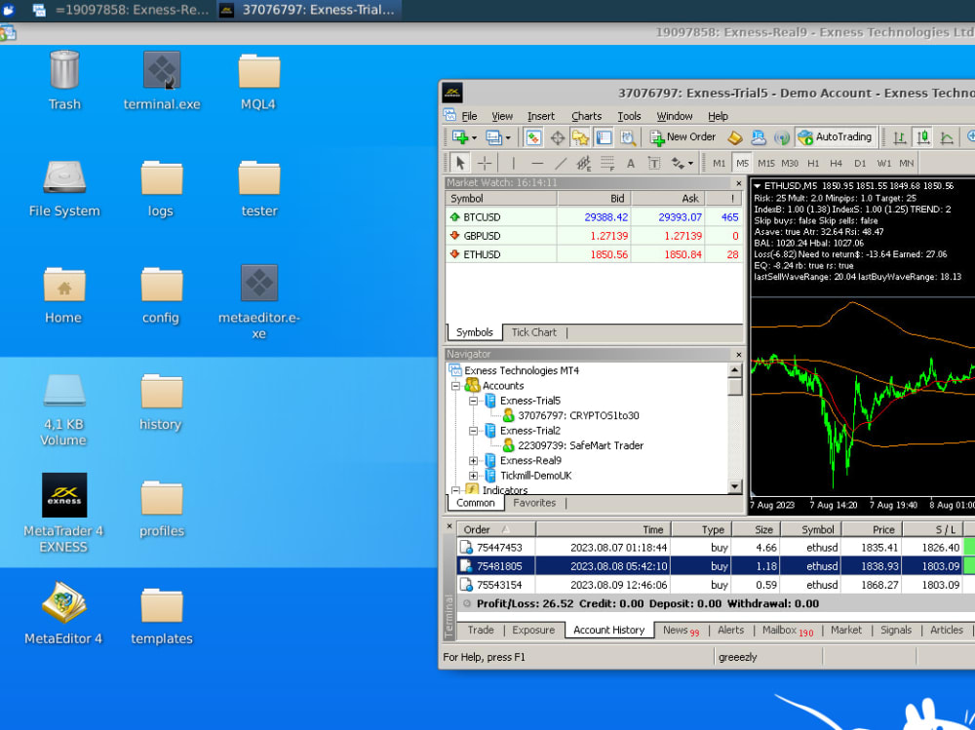
Task: Select the crosshair cursor tool
Action: [485, 164]
